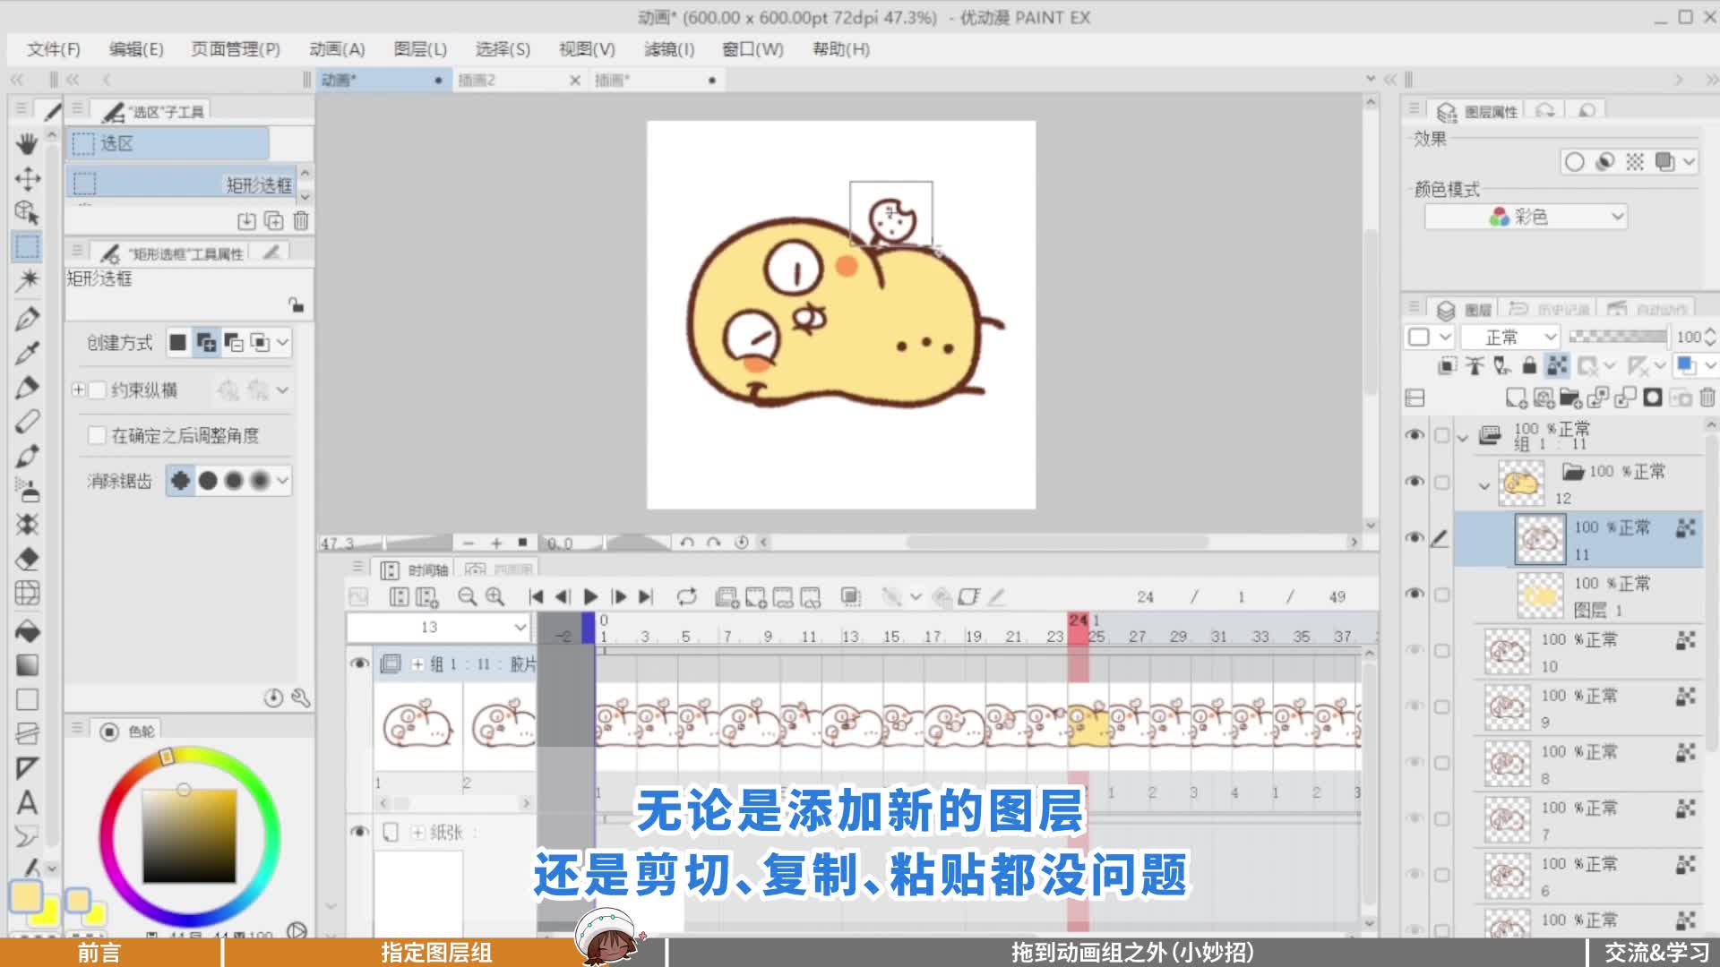Screen dimensions: 1720x967
Task: Go to the next frame
Action: click(x=618, y=596)
